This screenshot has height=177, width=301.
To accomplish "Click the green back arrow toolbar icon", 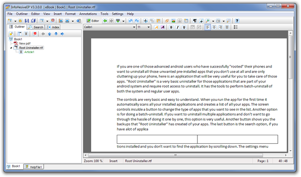I will coord(105,21).
